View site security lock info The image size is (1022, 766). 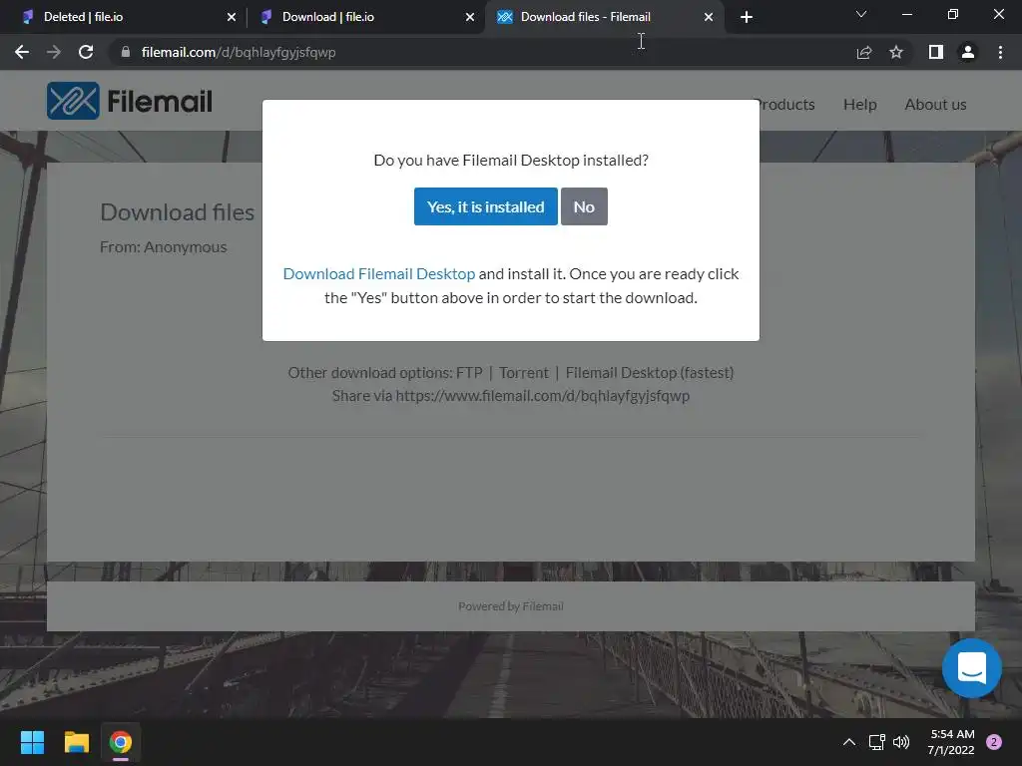[126, 52]
